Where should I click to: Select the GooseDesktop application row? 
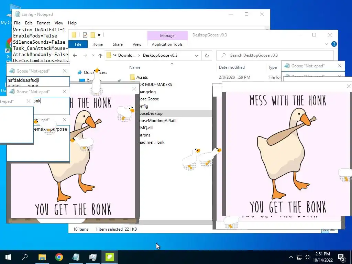[175, 113]
